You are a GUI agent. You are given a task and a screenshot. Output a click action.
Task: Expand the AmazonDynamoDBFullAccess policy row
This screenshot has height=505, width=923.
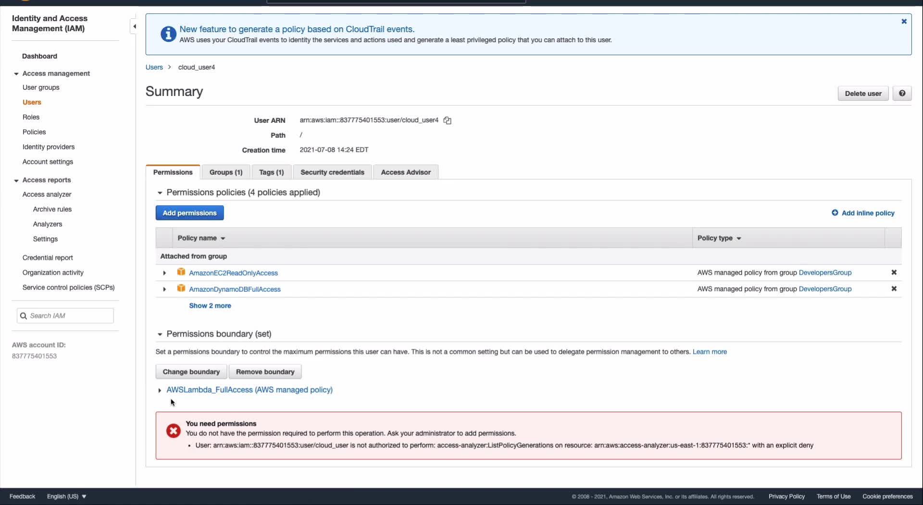pyautogui.click(x=164, y=289)
